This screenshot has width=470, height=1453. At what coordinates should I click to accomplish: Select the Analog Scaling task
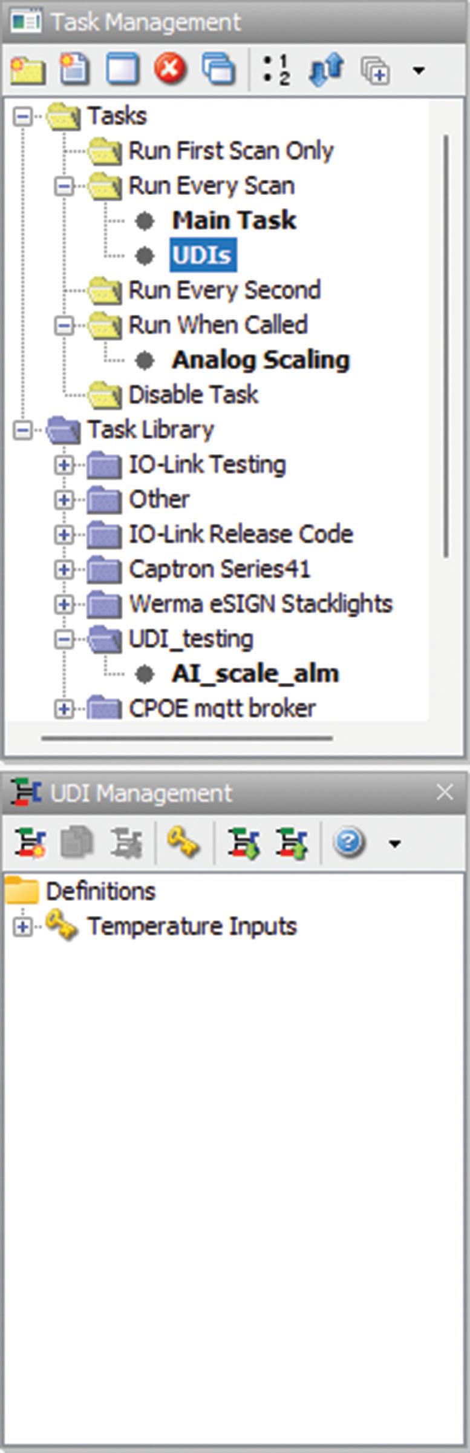[260, 360]
